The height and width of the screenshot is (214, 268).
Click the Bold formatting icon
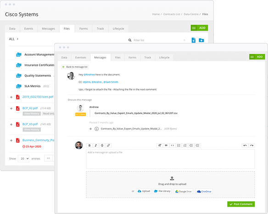[89, 145]
